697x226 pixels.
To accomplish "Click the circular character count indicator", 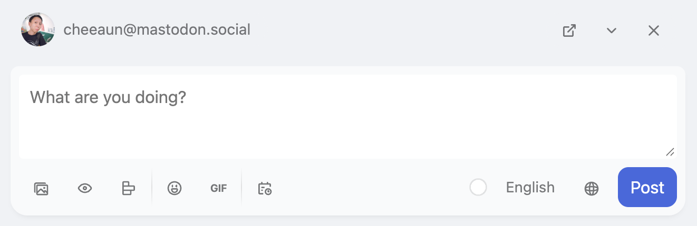I will click(x=478, y=187).
